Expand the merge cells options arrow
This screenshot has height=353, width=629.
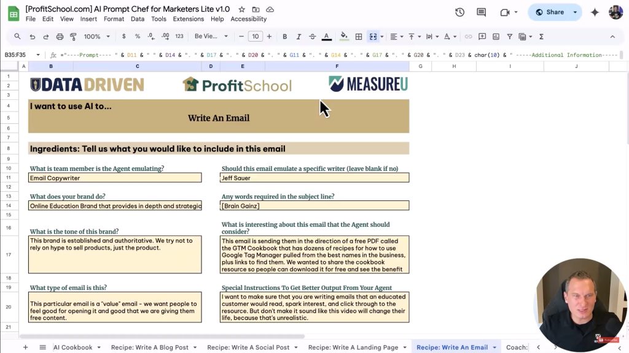(x=382, y=36)
